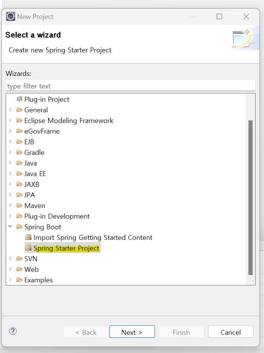This screenshot has width=264, height=353.
Task: Close the New Project dialog
Action: tap(246, 16)
